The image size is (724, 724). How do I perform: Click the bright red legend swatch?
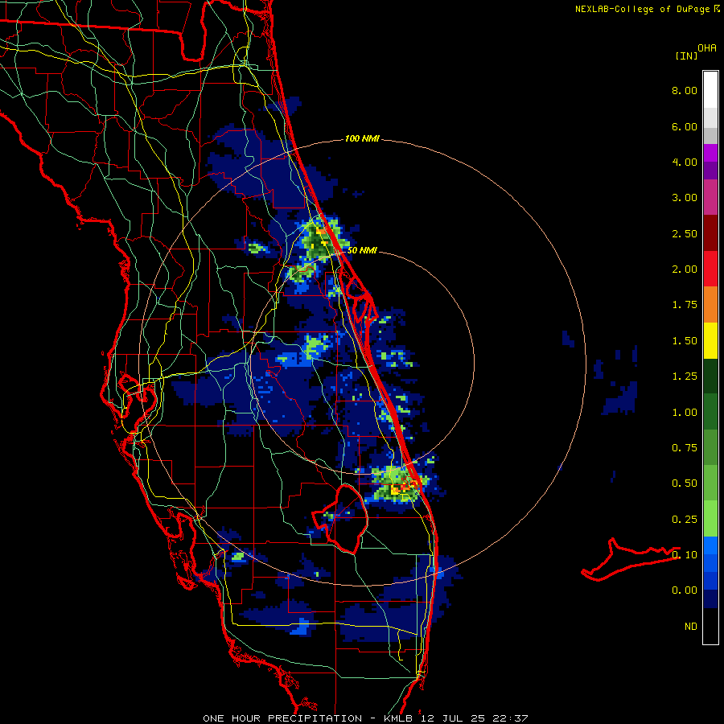pos(710,269)
